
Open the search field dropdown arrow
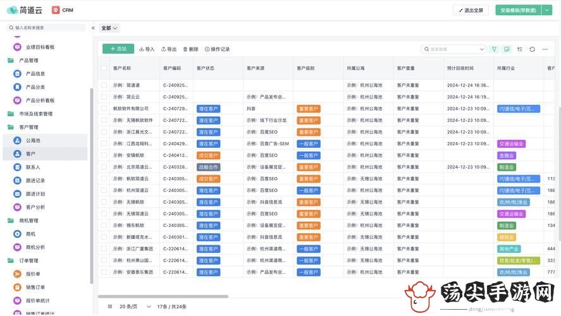tap(481, 49)
